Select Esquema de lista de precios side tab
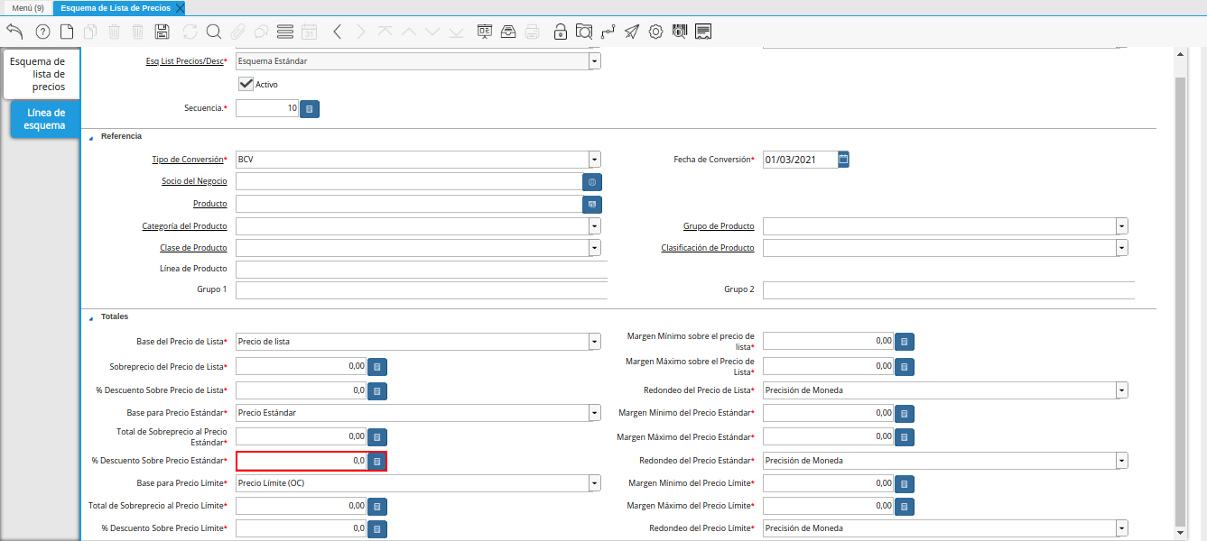Screen dimensions: 1207x541 pos(42,74)
